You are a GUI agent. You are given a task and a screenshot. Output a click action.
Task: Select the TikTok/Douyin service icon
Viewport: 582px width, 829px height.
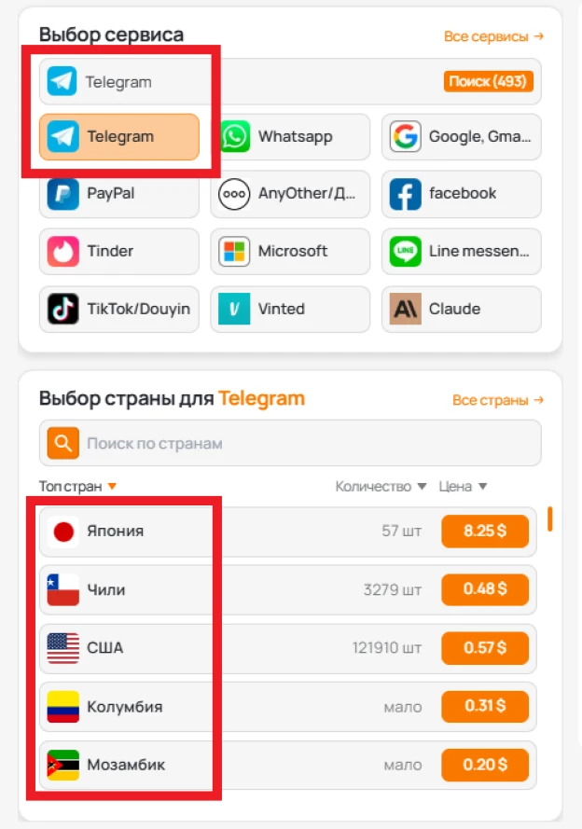[62, 309]
